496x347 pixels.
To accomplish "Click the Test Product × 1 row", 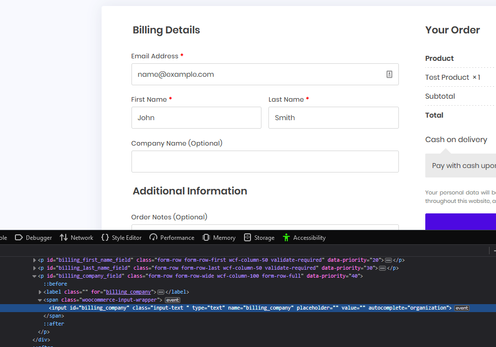I will [x=453, y=77].
